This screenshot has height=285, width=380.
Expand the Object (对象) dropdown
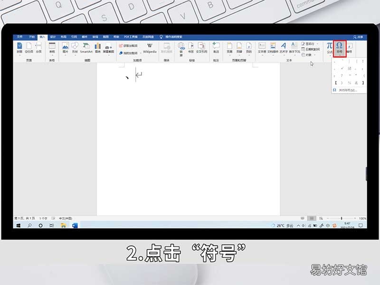pos(315,55)
